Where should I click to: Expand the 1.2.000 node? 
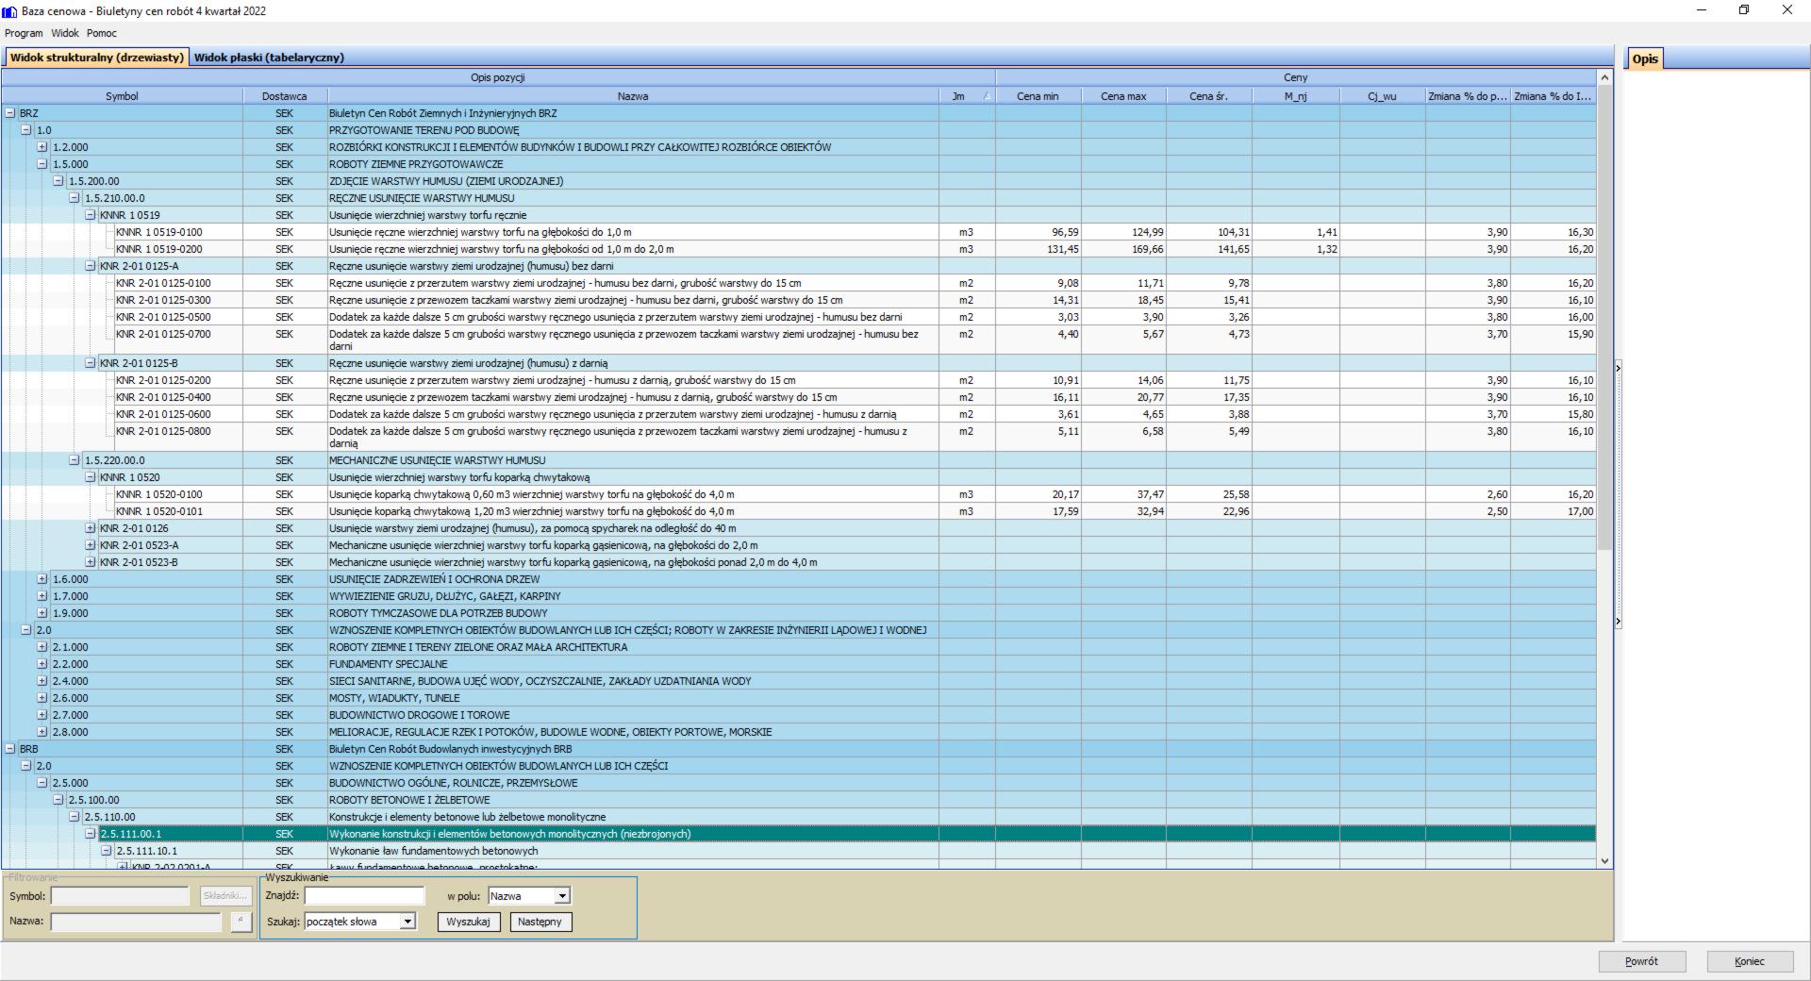click(x=42, y=147)
